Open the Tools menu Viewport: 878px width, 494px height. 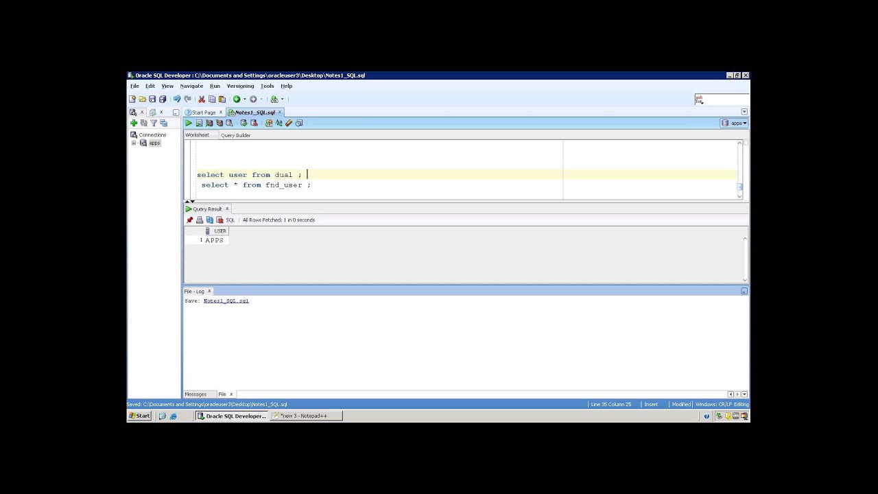coord(267,86)
